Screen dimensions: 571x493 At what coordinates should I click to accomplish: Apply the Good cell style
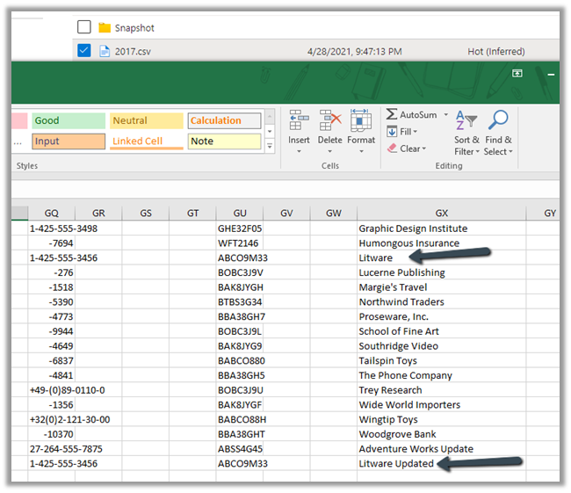[67, 120]
